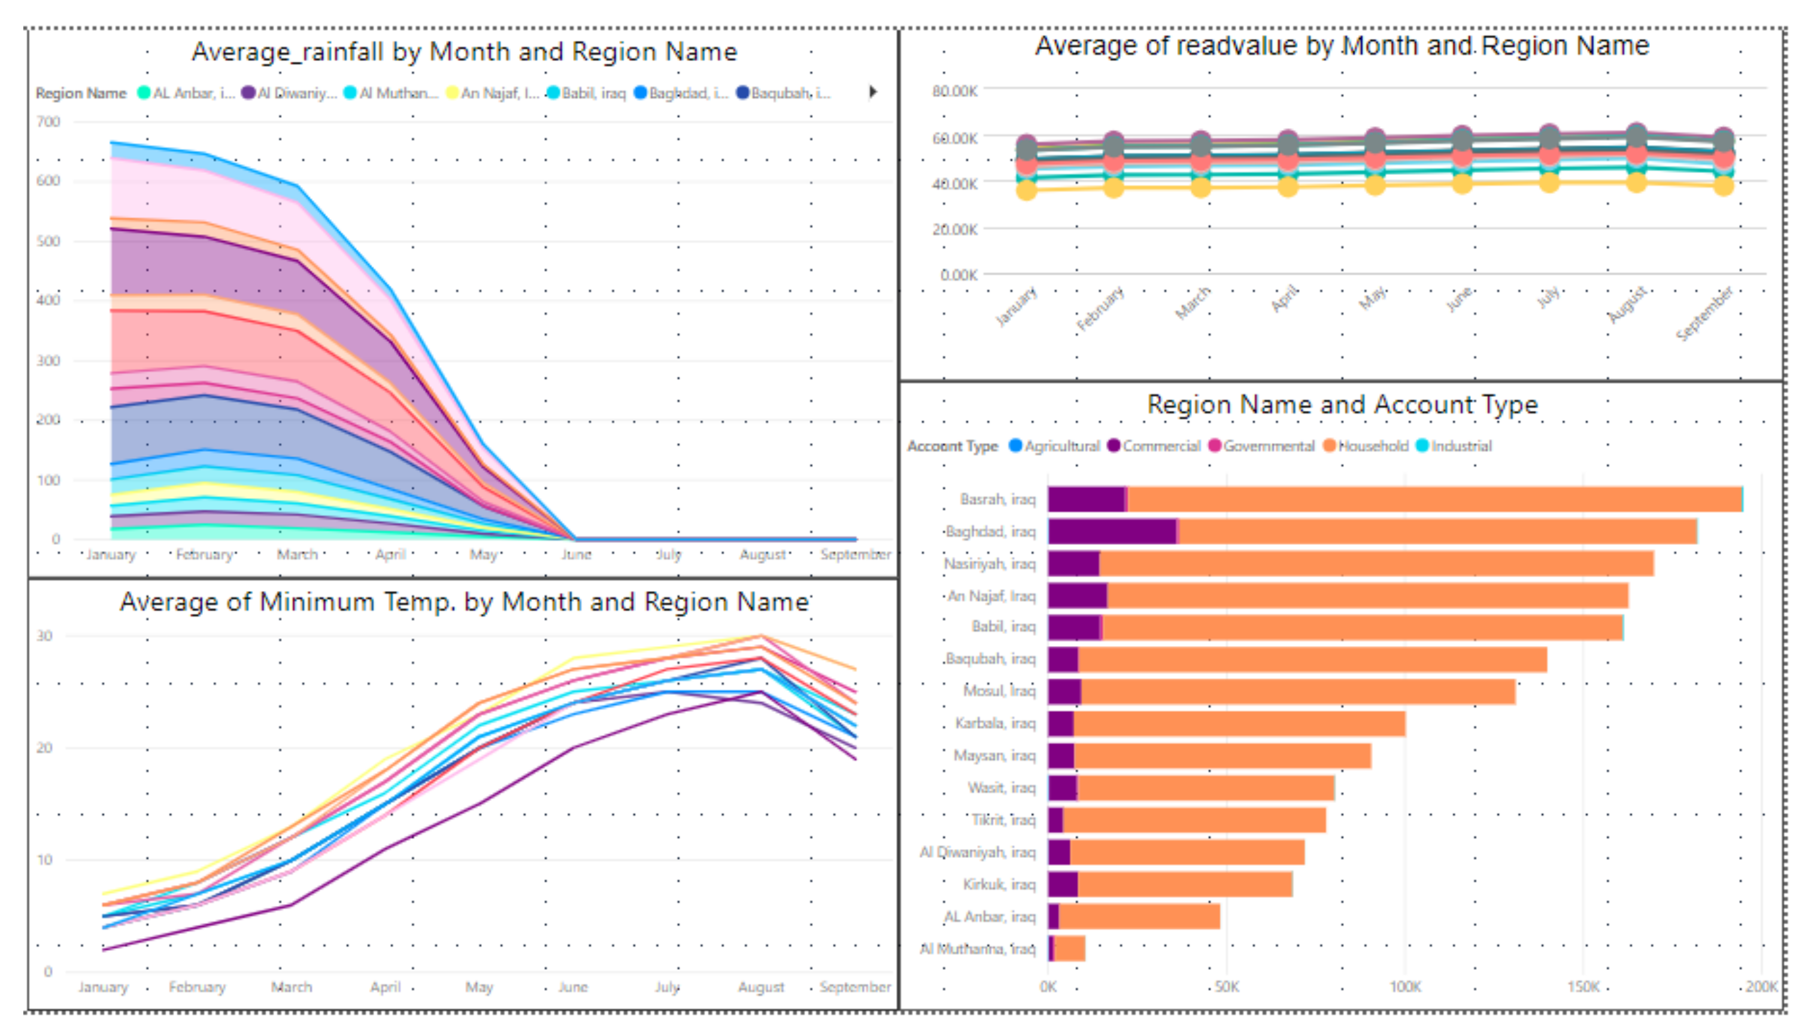This screenshot has width=1811, height=1034.
Task: Select Babil, iraq legend entry
Action: [x=593, y=93]
